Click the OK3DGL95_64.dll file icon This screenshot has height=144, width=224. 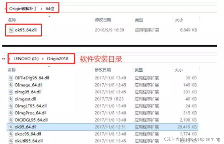point(11,120)
